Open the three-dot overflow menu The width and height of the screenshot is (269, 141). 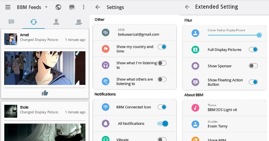click(x=84, y=7)
